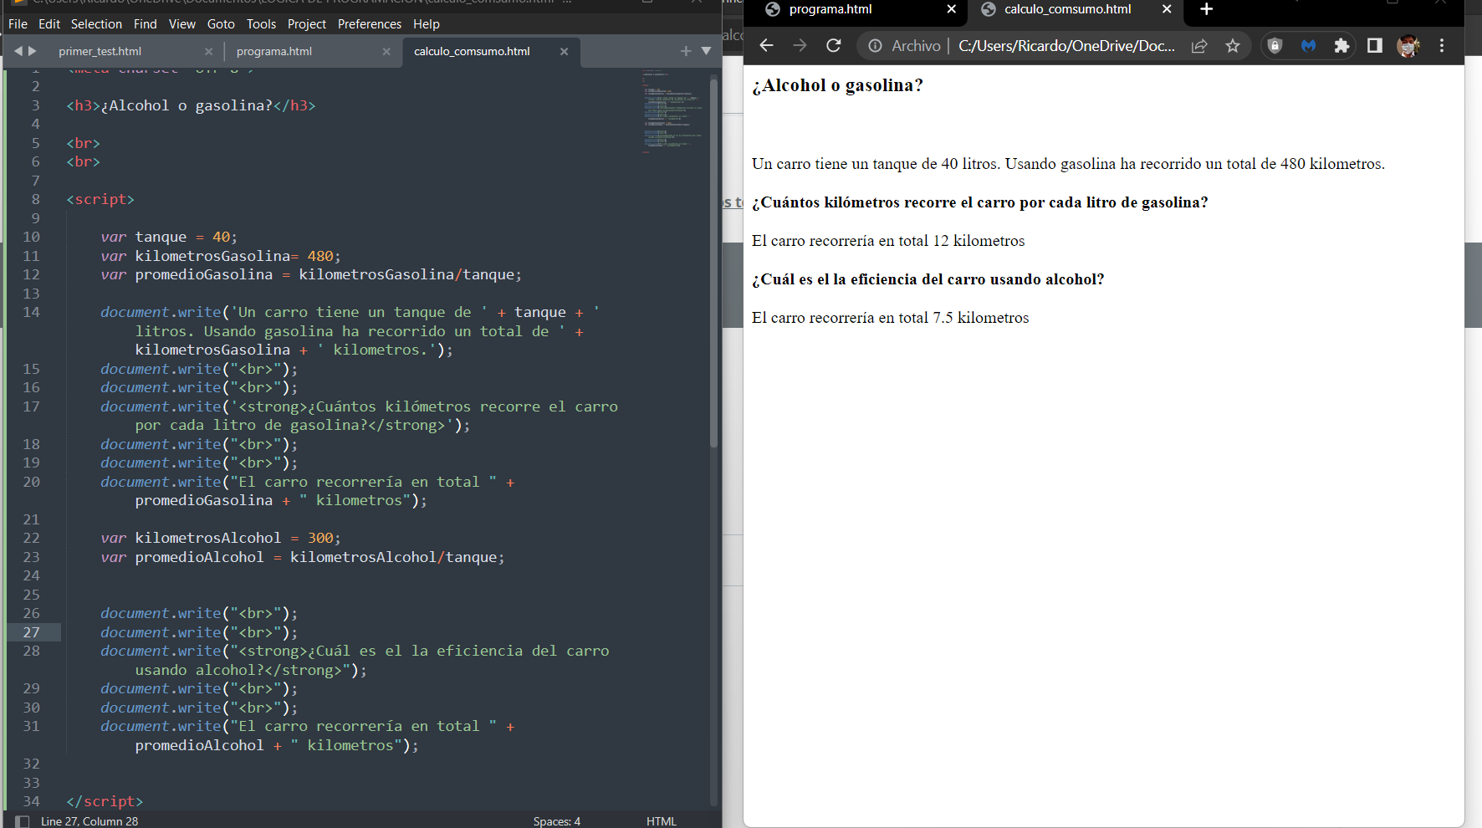This screenshot has height=828, width=1482.
Task: Open the Edit menu
Action: click(49, 24)
